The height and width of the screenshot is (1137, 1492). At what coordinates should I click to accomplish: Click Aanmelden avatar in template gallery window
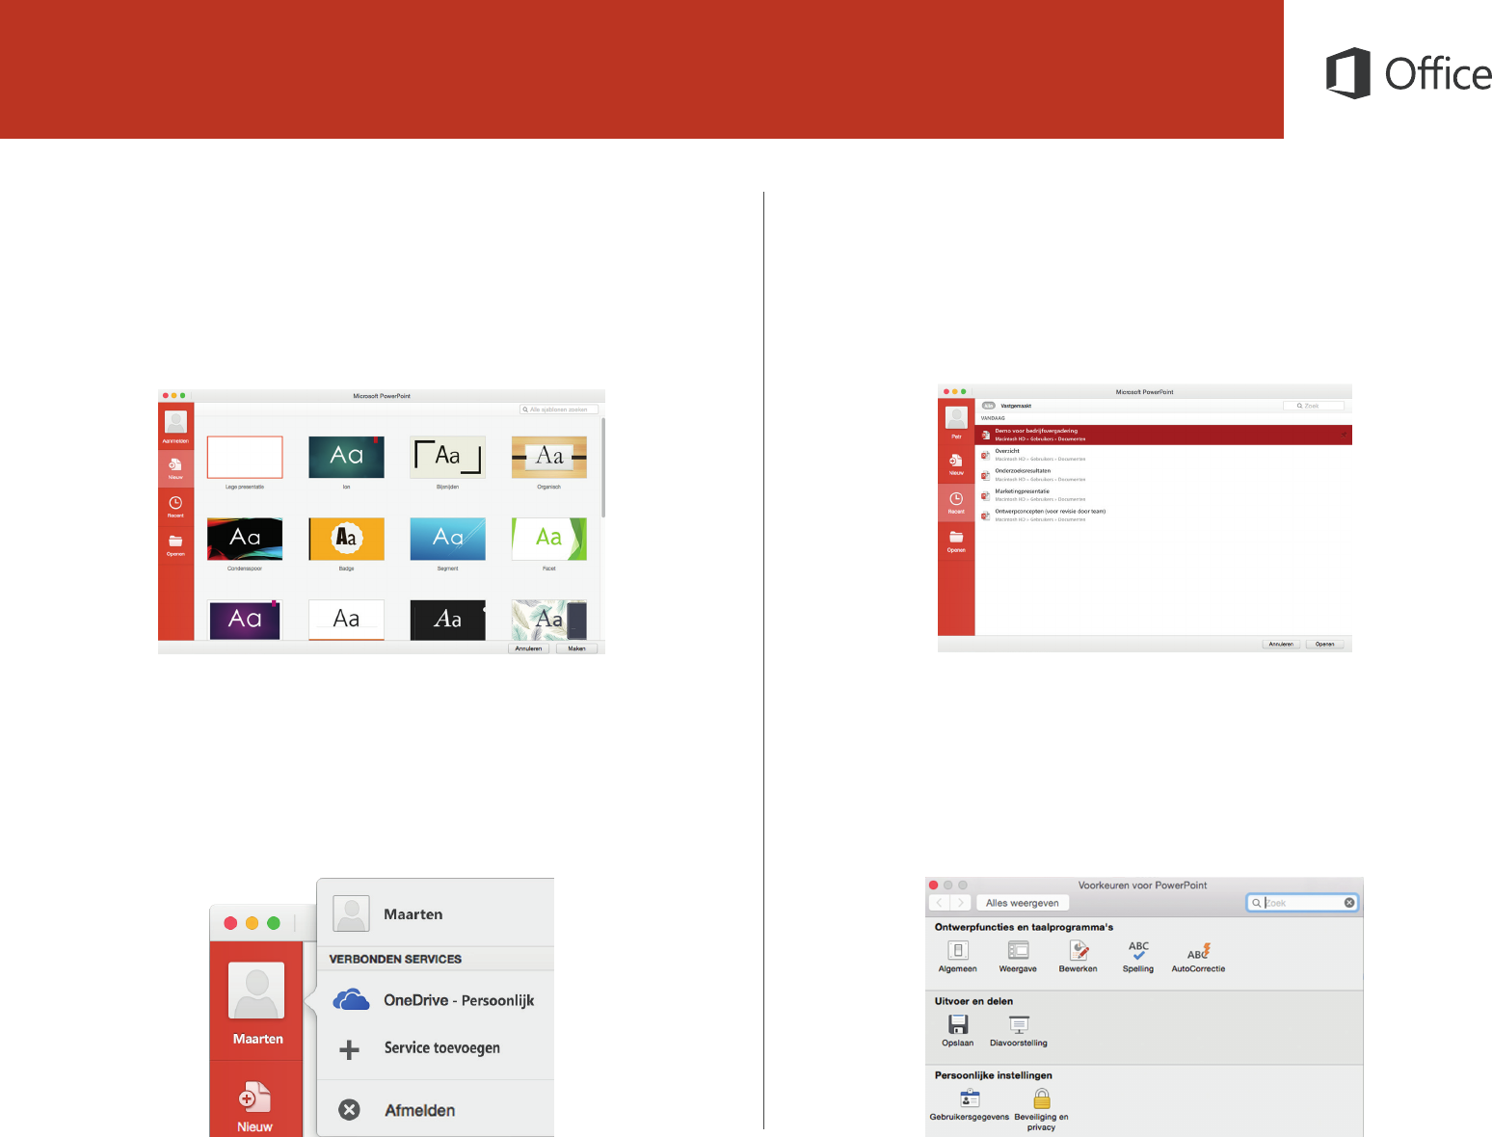[x=175, y=423]
